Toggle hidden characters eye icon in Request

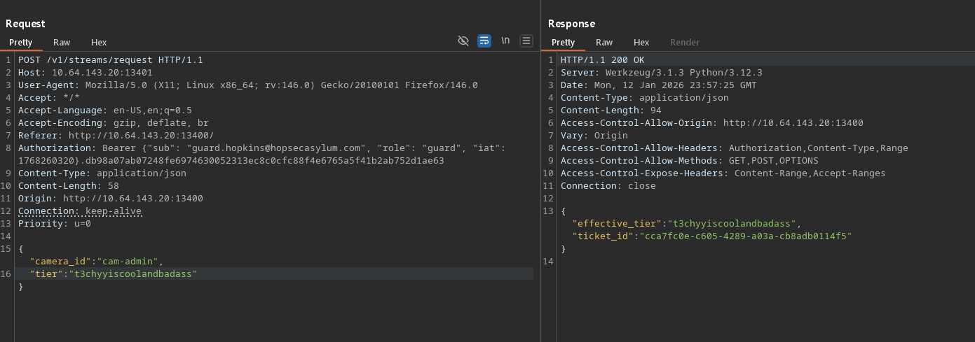click(463, 41)
